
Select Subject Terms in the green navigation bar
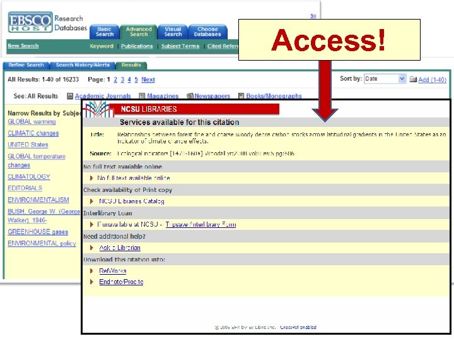point(180,46)
